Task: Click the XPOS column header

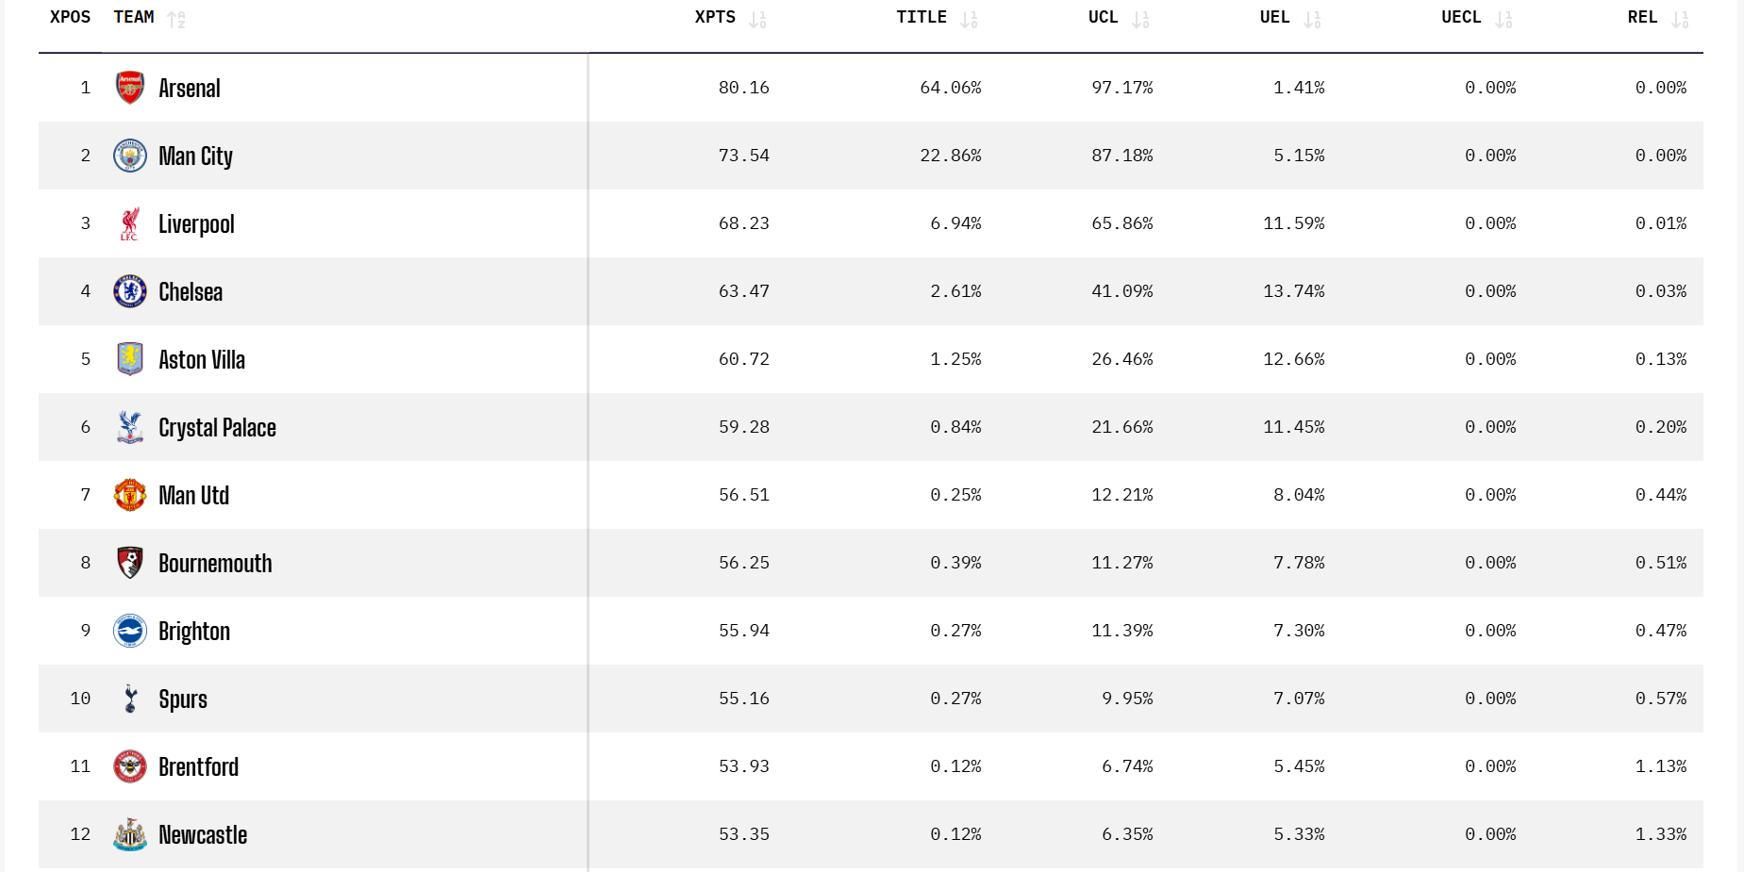Action: click(x=71, y=18)
